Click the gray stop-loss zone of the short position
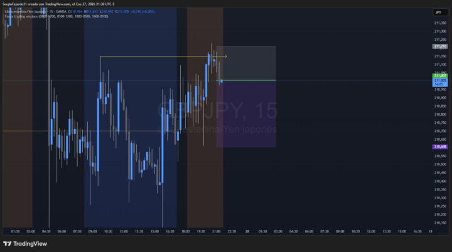This screenshot has height=252, width=452. point(246,63)
